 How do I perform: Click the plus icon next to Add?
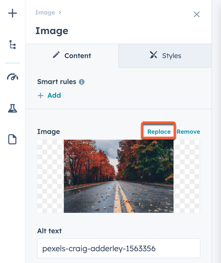[x=40, y=95]
